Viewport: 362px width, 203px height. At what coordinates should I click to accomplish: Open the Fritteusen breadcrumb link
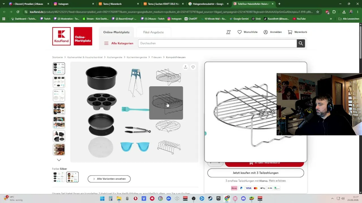coord(156,57)
